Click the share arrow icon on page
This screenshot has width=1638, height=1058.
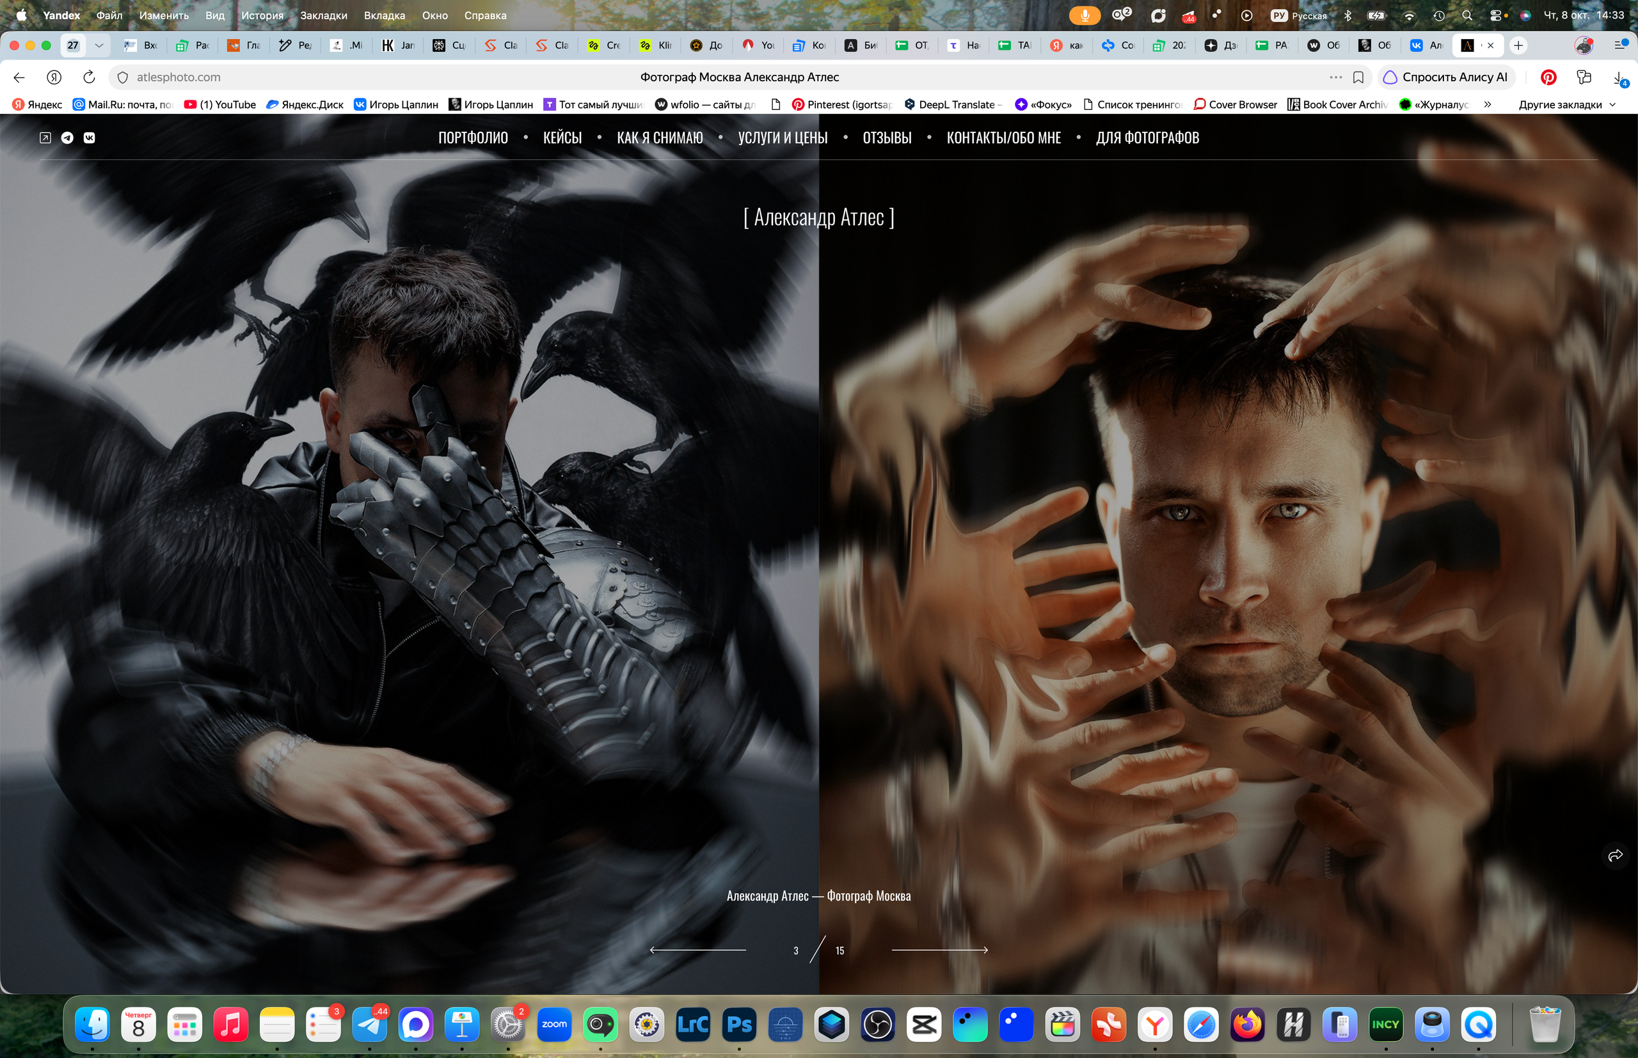coord(1616,855)
